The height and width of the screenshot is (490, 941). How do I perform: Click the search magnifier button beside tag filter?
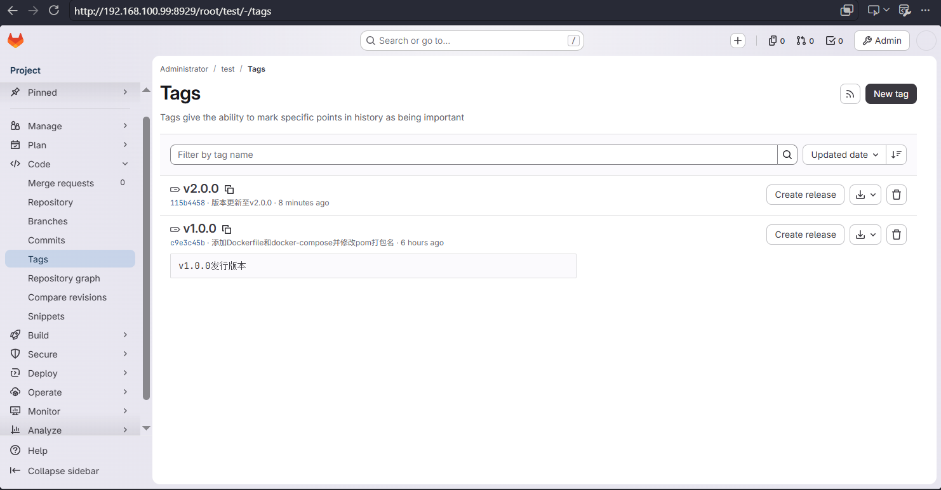(787, 155)
